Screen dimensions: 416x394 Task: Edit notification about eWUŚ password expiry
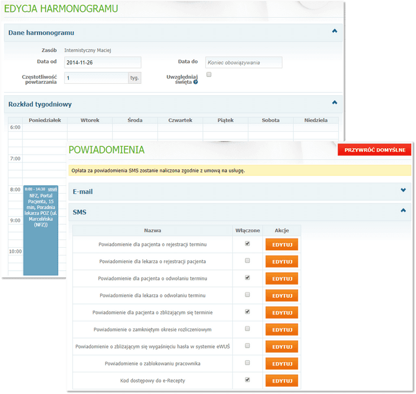click(282, 347)
